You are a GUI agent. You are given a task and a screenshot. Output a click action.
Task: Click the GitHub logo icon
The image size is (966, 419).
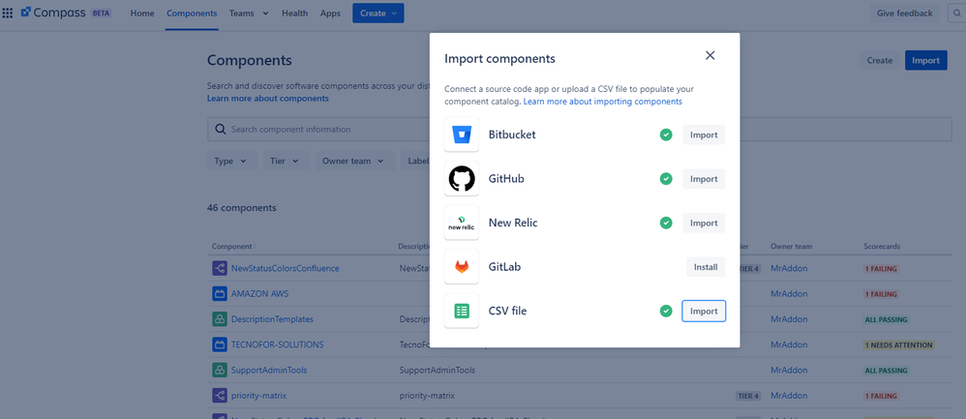click(462, 179)
